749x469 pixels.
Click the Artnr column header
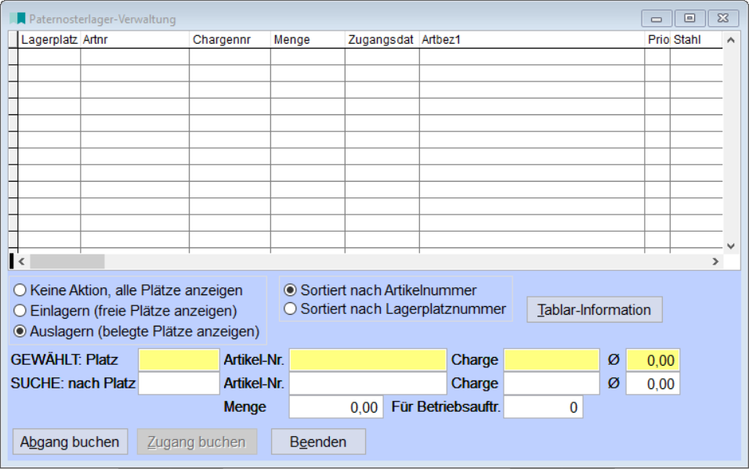pyautogui.click(x=134, y=40)
